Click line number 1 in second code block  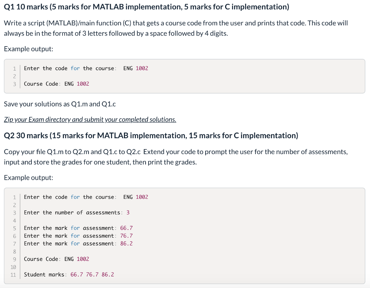[14, 197]
